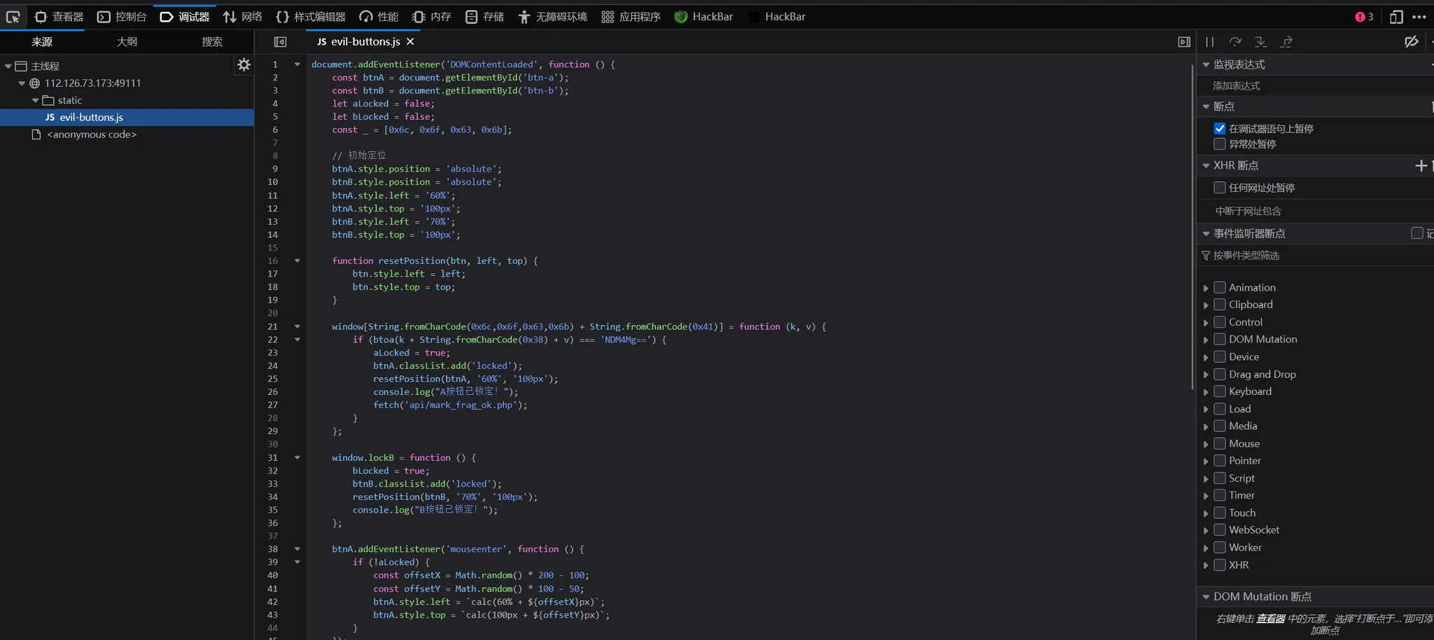Screen dimensions: 1434x640
Task: Click the step over button
Action: 1235,42
